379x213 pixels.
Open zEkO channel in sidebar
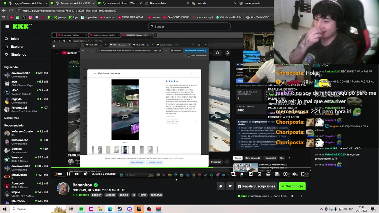(x=26, y=92)
